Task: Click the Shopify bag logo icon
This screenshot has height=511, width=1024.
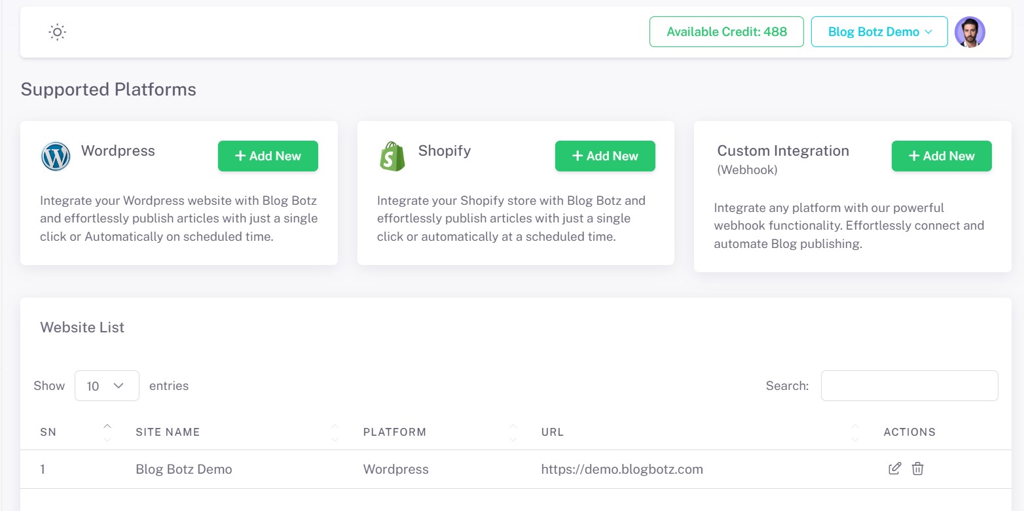Action: pyautogui.click(x=392, y=156)
